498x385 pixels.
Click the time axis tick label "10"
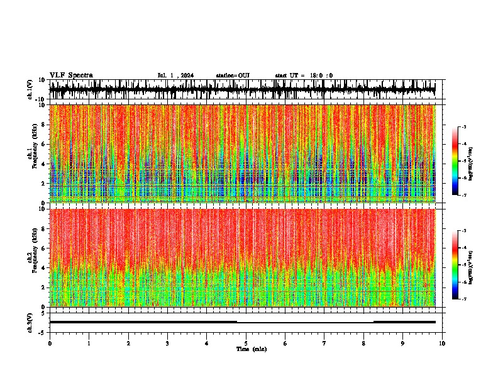tap(442, 343)
